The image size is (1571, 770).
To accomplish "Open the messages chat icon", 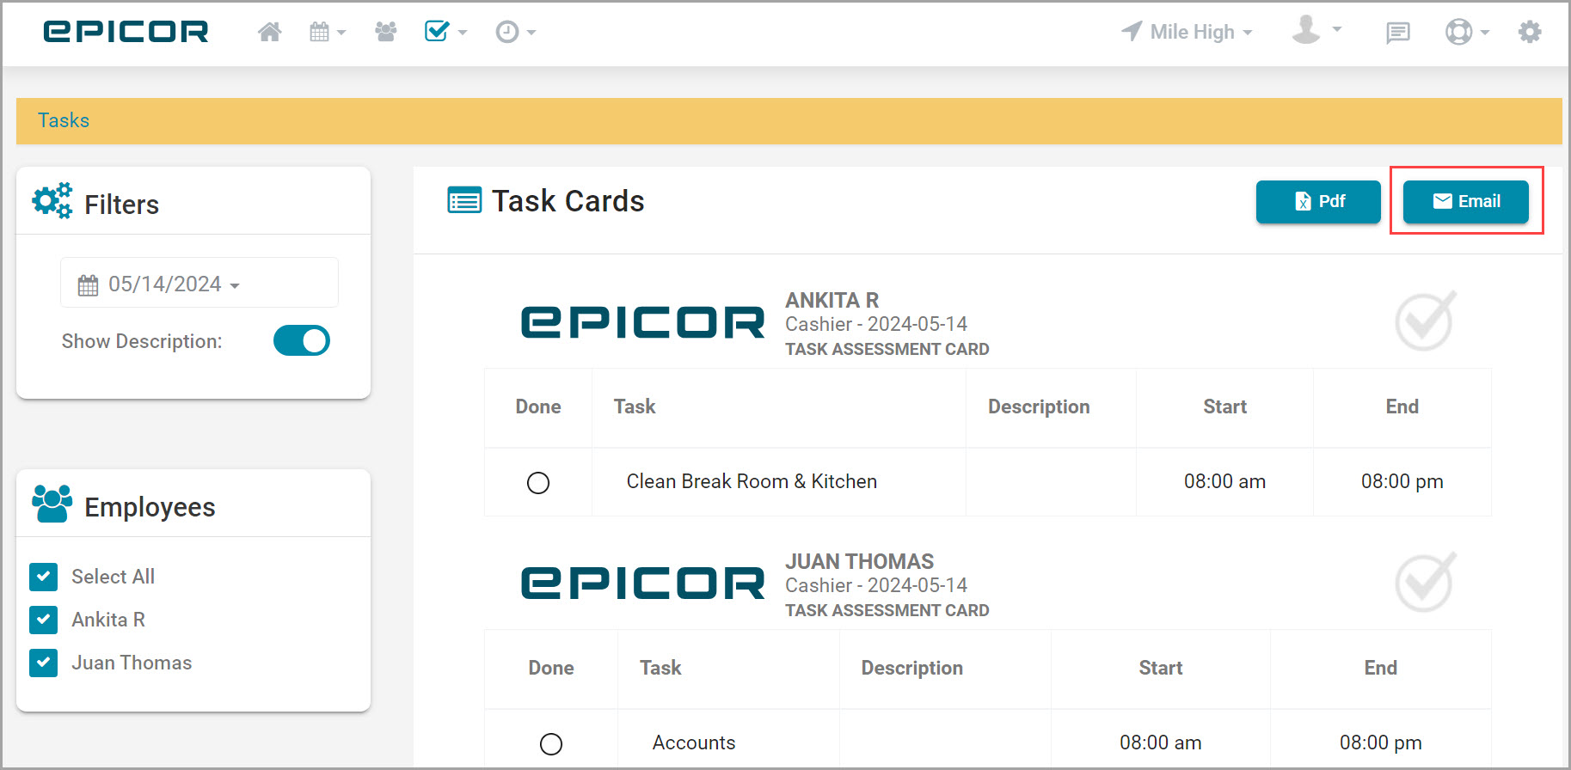I will pyautogui.click(x=1398, y=33).
